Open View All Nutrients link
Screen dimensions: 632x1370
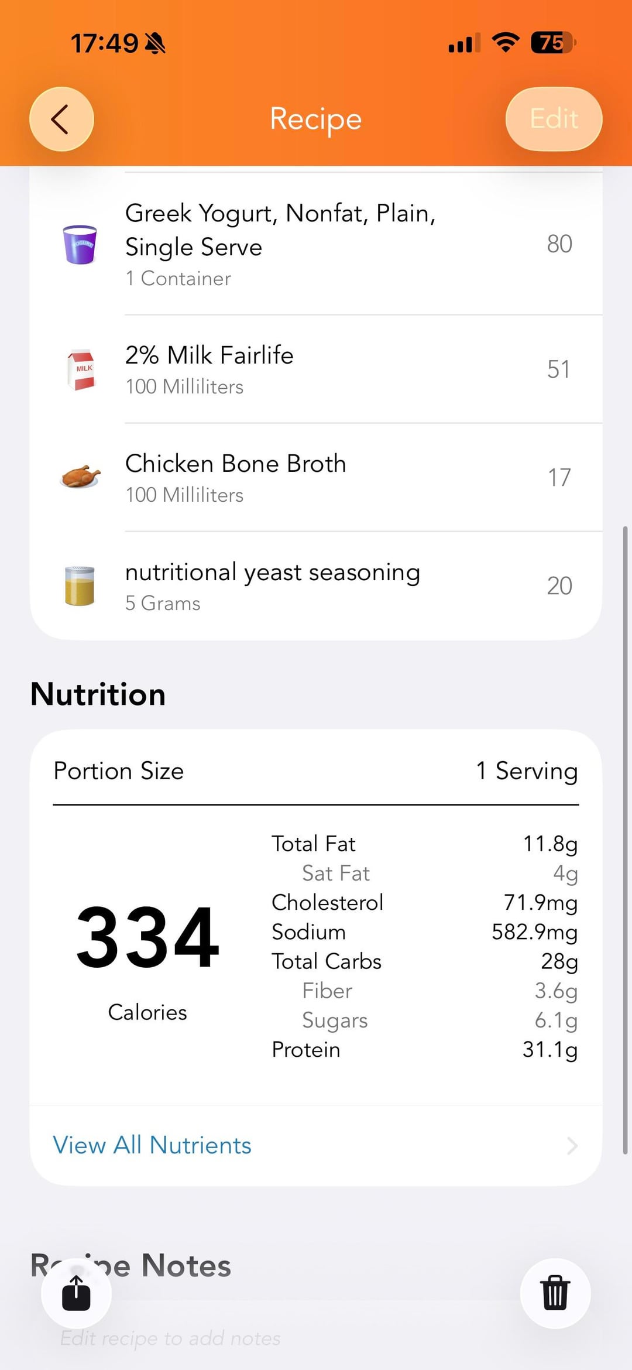[x=152, y=1145]
